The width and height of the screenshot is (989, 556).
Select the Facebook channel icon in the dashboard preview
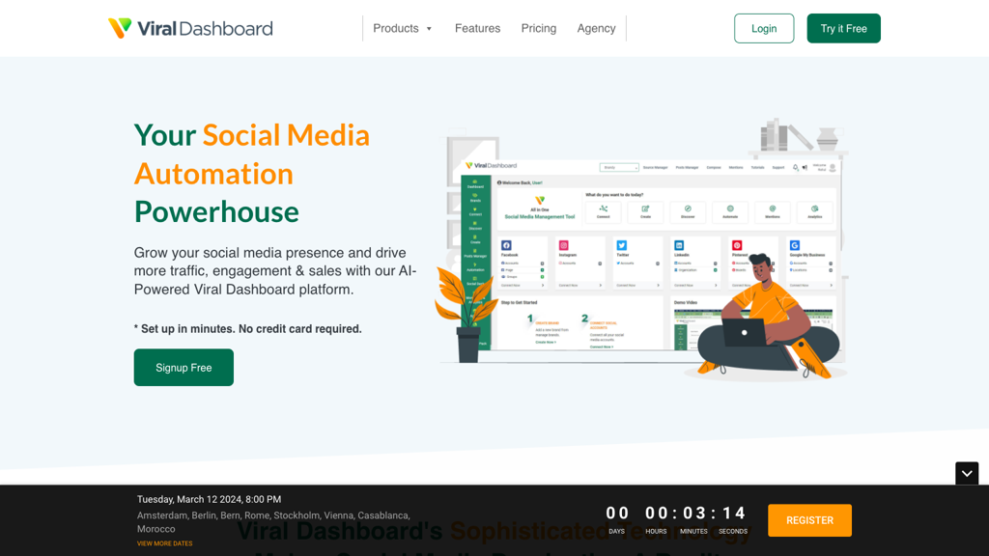click(x=508, y=245)
